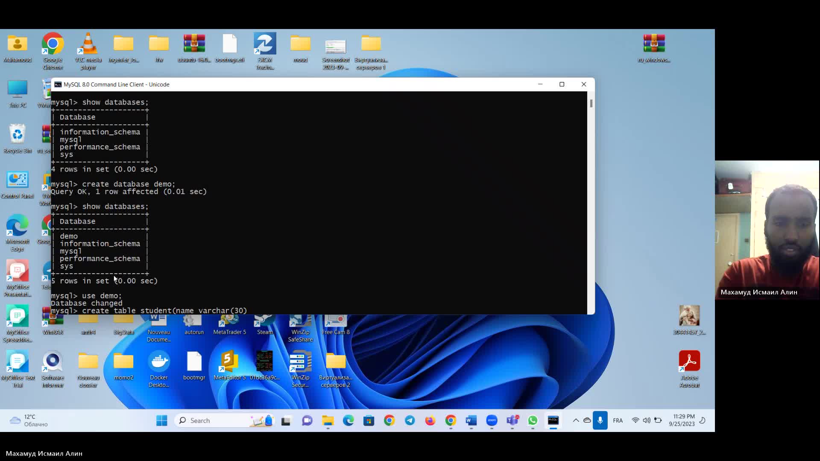This screenshot has height=461, width=820.
Task: Open VLC media player shortcut
Action: pos(88,51)
